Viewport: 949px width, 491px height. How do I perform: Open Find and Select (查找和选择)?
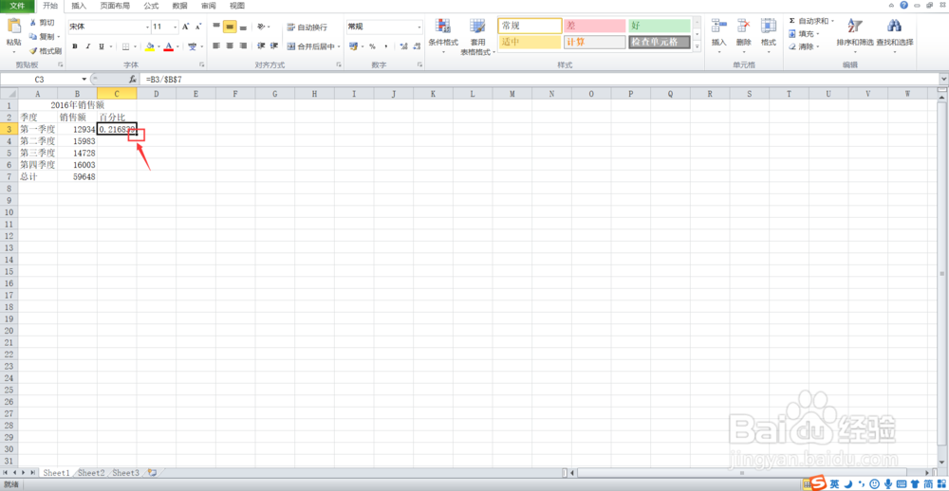click(895, 34)
